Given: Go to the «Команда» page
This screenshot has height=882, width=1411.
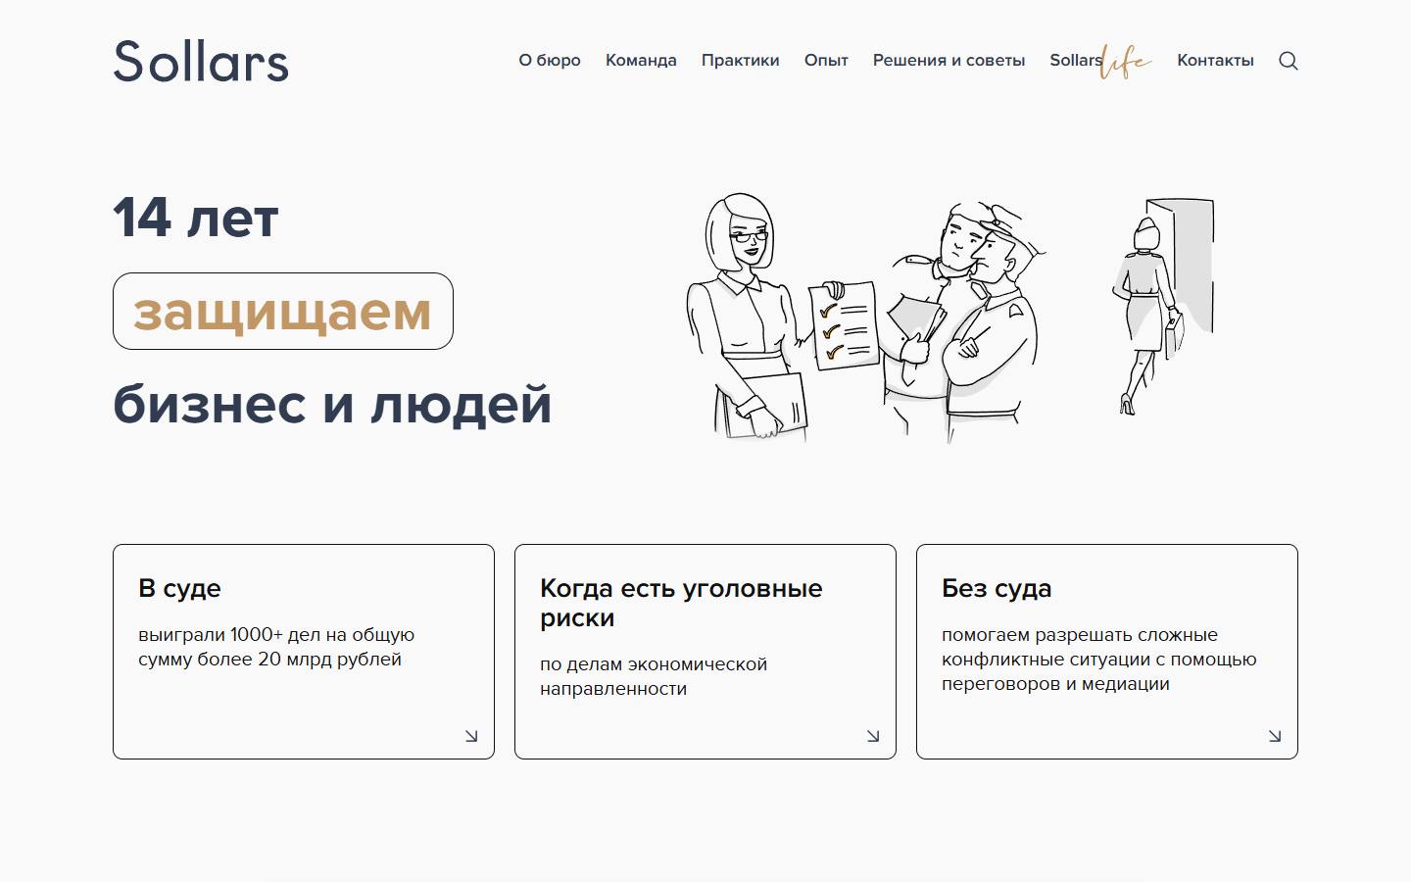Looking at the screenshot, I should [x=641, y=61].
